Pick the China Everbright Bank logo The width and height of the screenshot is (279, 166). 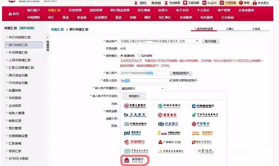(x=169, y=133)
